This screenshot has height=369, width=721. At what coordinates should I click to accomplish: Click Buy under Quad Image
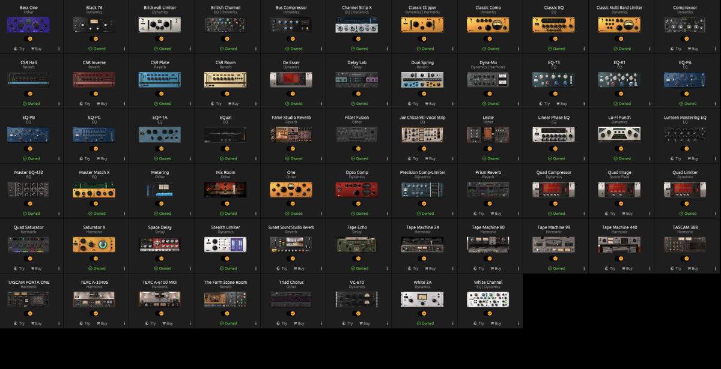pyautogui.click(x=627, y=214)
